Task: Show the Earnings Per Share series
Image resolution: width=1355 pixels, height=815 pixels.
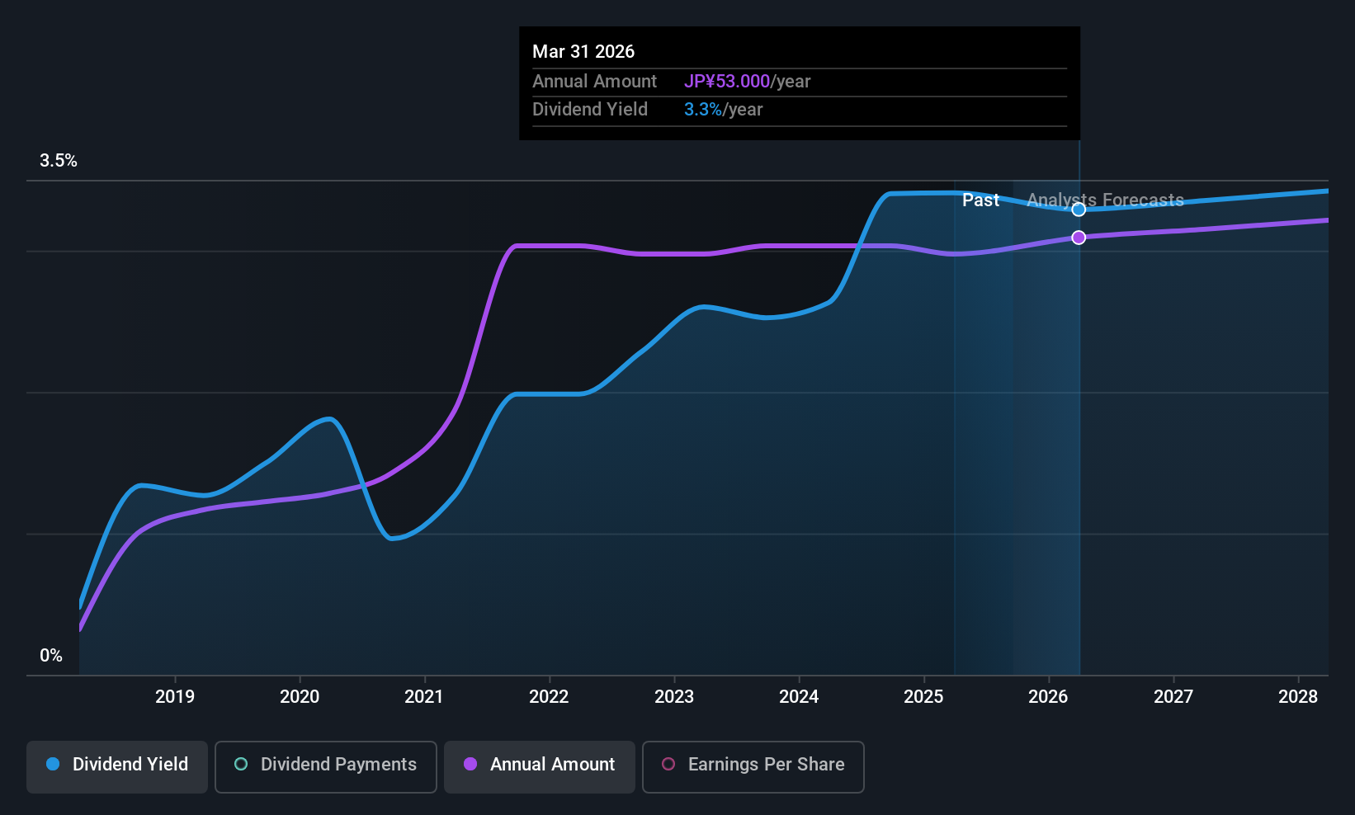Action: 753,765
